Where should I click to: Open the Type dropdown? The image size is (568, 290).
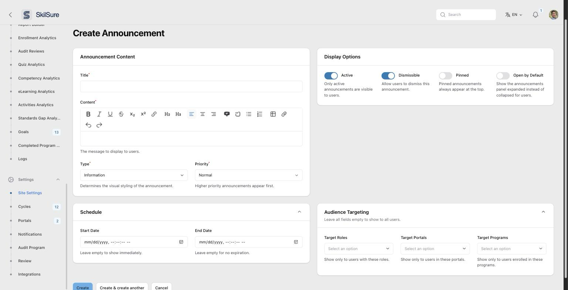pos(134,175)
